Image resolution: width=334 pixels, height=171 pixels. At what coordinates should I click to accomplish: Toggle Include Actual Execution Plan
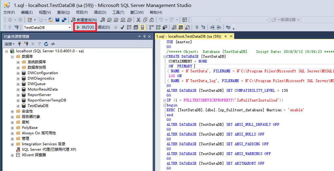(152, 27)
